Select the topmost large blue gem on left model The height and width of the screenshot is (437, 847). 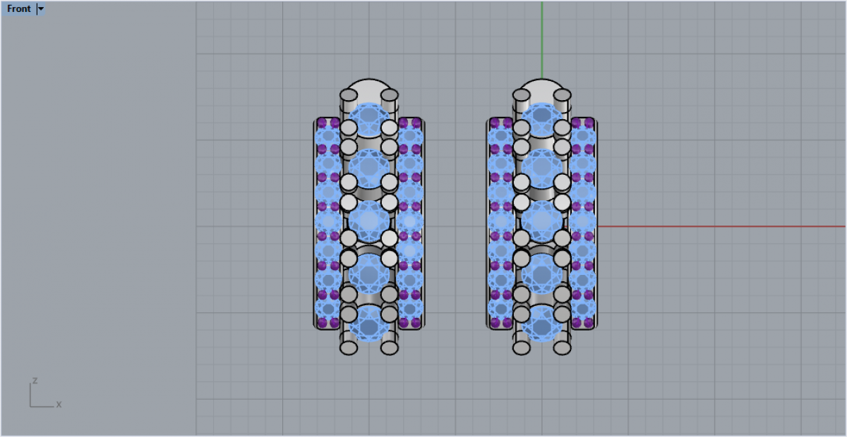[x=369, y=121]
